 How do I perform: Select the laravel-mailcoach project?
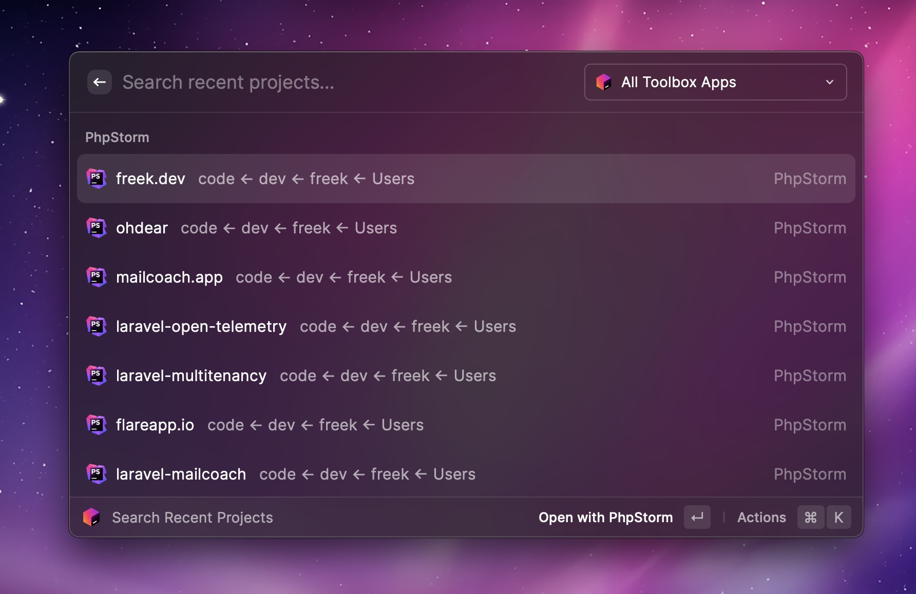[466, 474]
